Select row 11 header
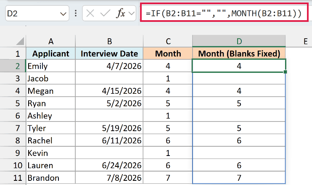312x185 pixels. pyautogui.click(x=13, y=177)
